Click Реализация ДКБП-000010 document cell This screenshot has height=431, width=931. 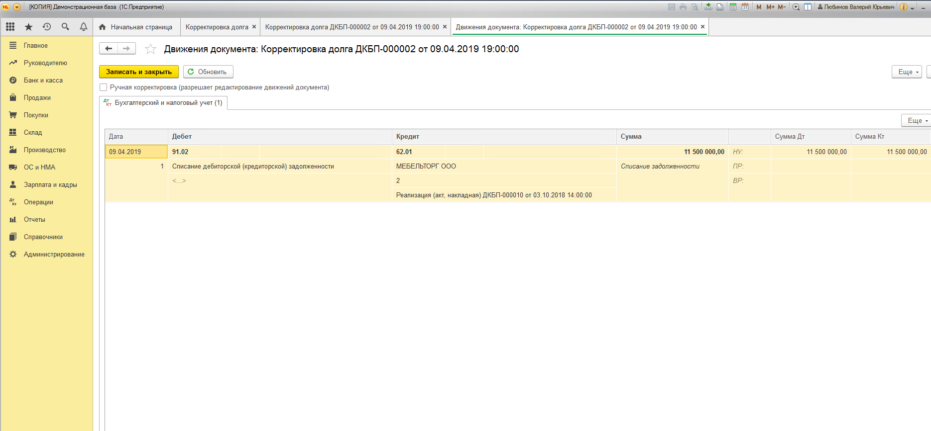(x=504, y=195)
